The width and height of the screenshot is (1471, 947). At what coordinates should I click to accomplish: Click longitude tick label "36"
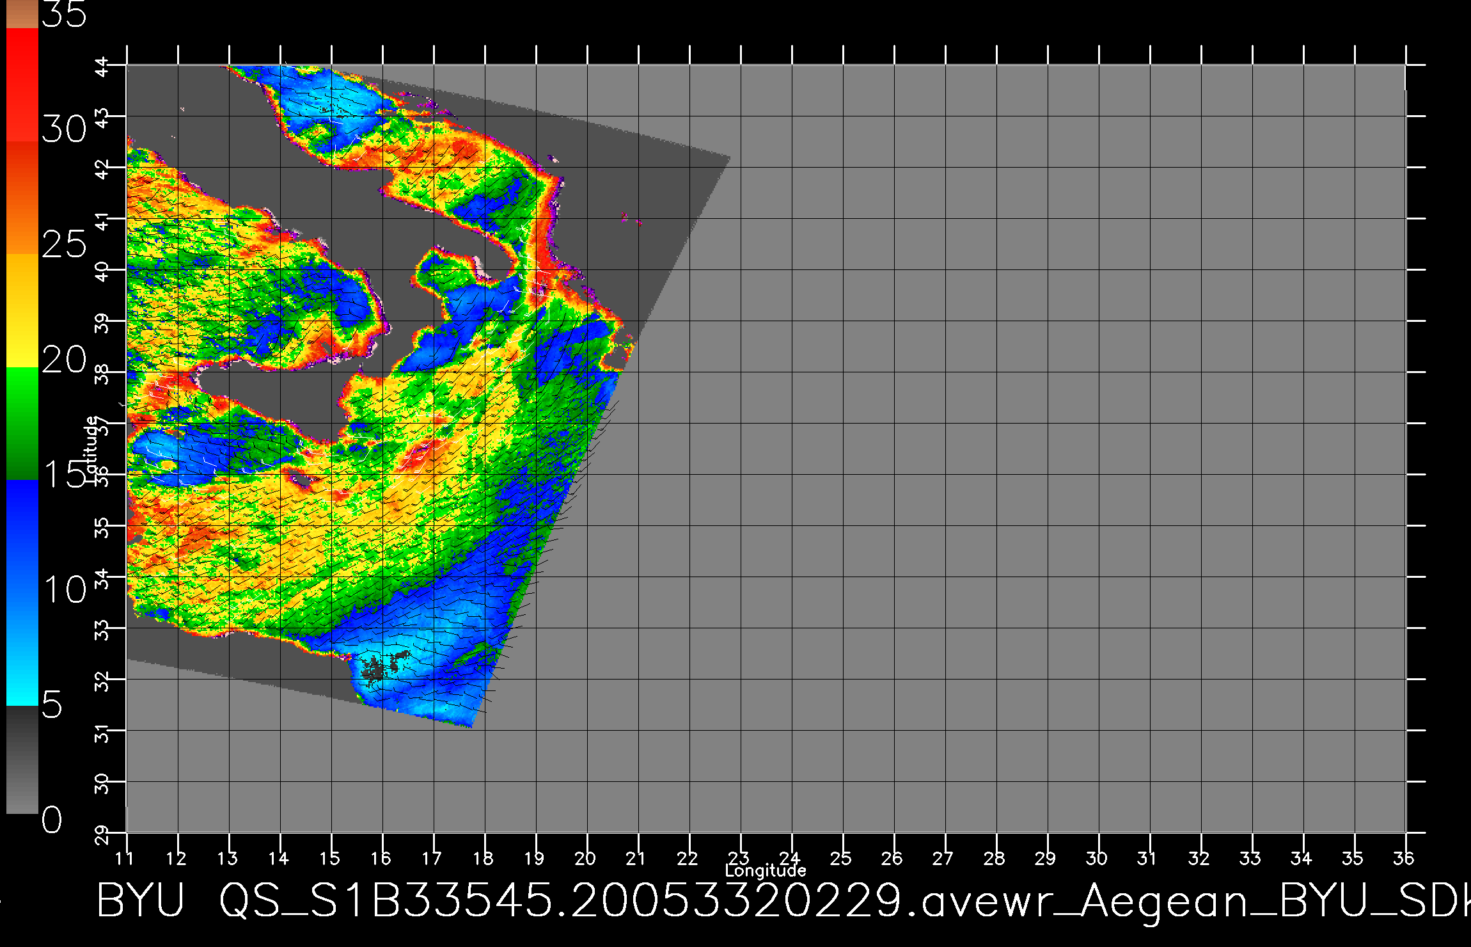point(1404,858)
